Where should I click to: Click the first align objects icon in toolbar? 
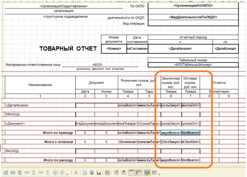(x=5, y=173)
